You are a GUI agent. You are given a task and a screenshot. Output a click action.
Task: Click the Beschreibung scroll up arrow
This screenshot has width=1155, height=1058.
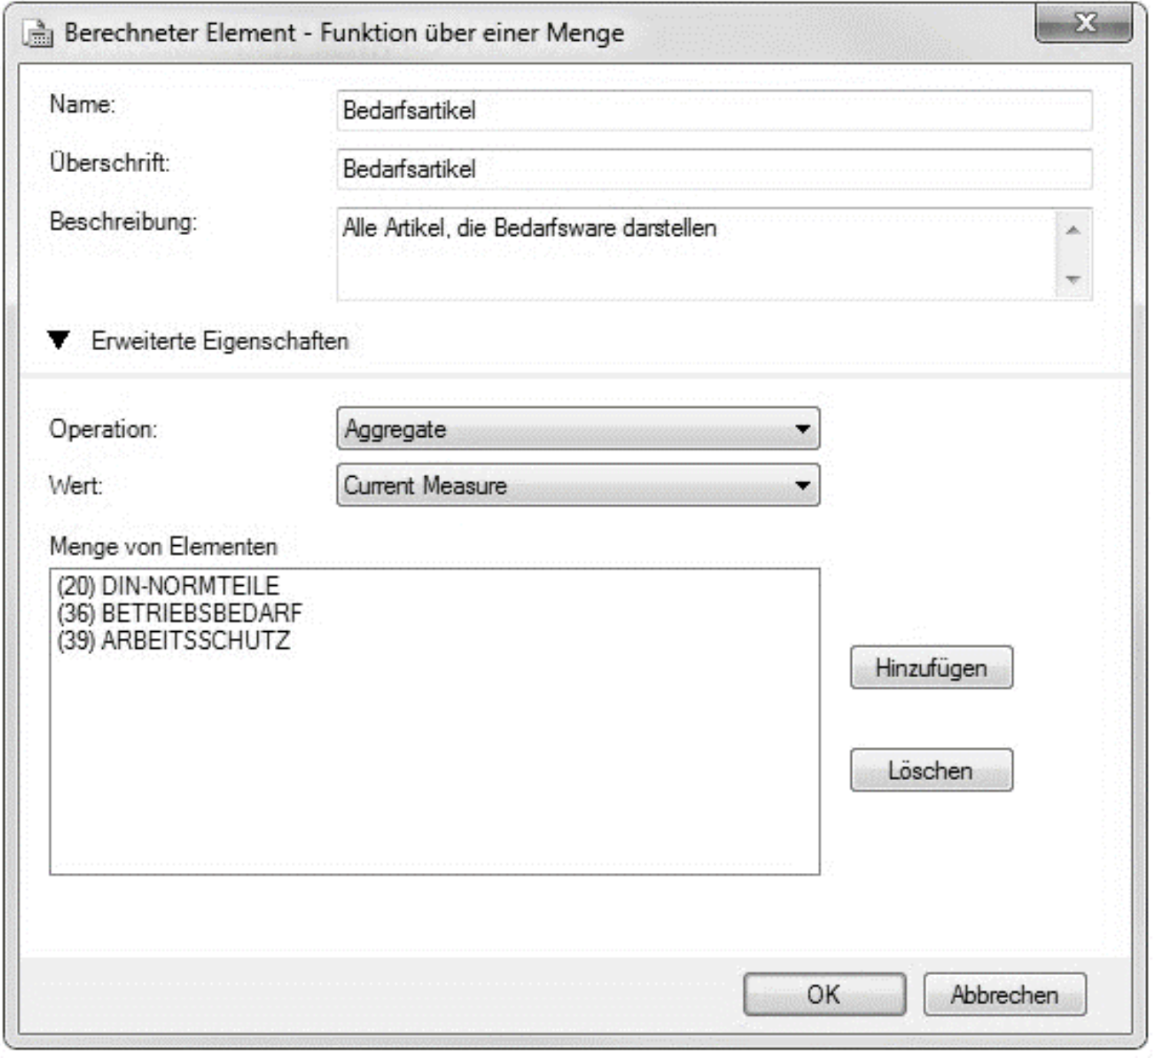tap(1074, 230)
